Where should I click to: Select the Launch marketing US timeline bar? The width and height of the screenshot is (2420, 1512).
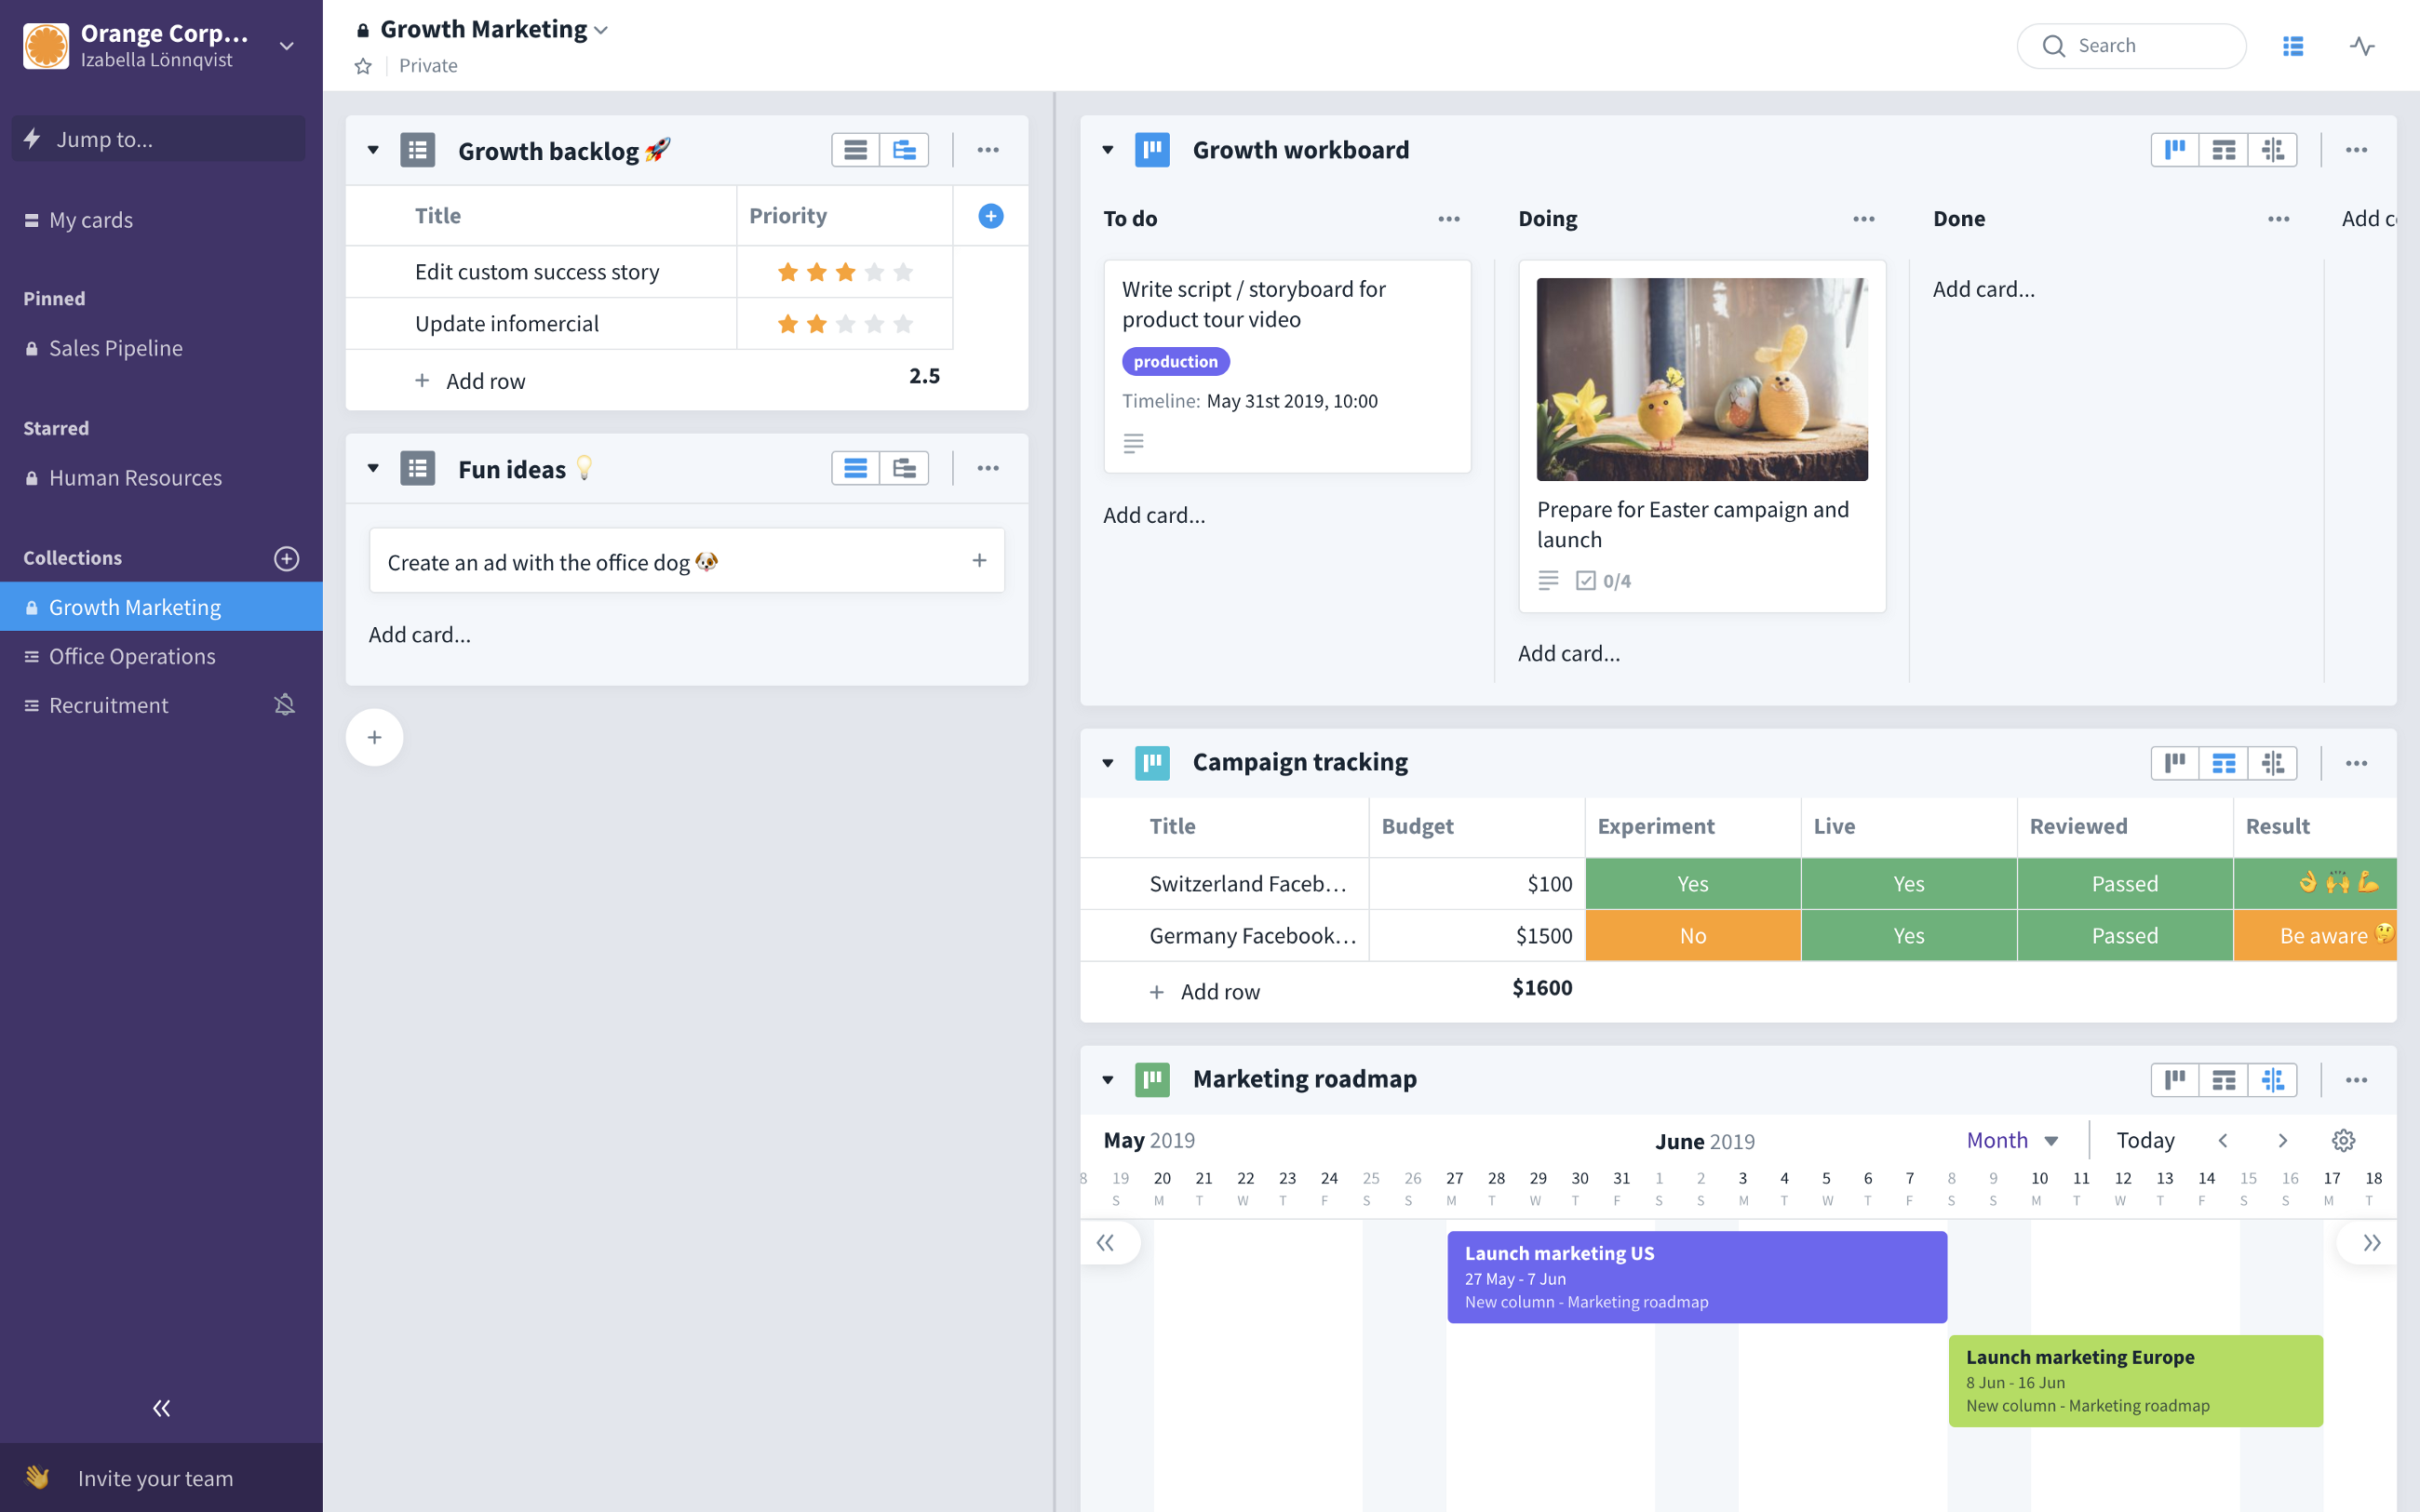click(x=1695, y=1276)
